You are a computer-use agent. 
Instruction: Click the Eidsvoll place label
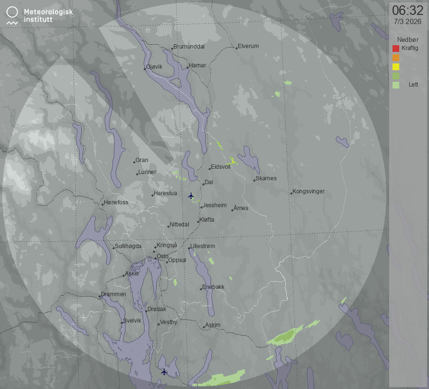[x=221, y=166]
